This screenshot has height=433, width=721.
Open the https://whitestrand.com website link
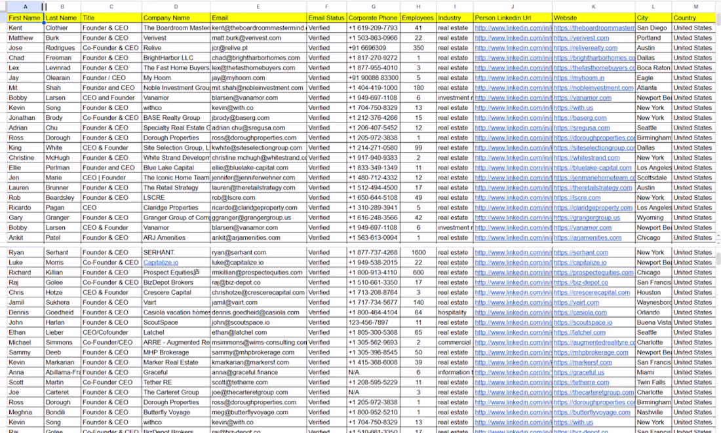pyautogui.click(x=587, y=158)
